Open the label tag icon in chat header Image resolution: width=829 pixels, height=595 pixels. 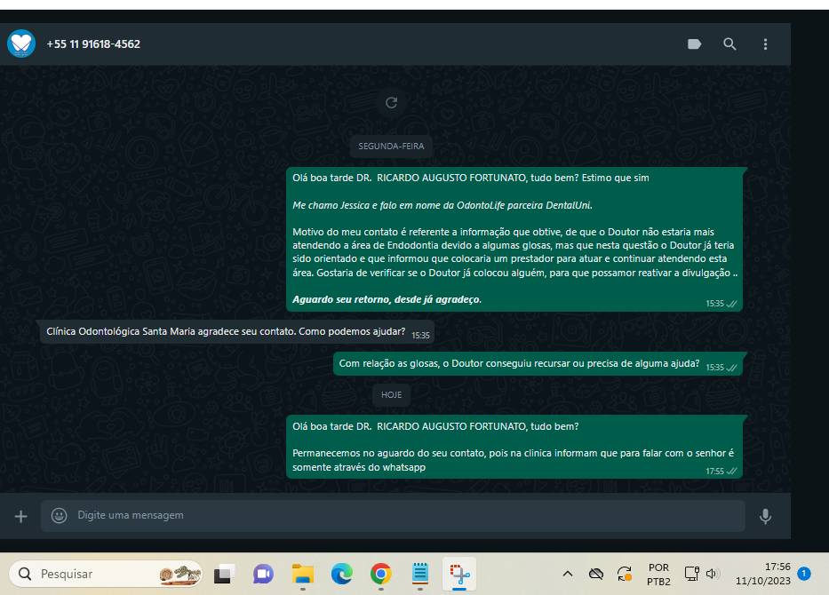694,44
